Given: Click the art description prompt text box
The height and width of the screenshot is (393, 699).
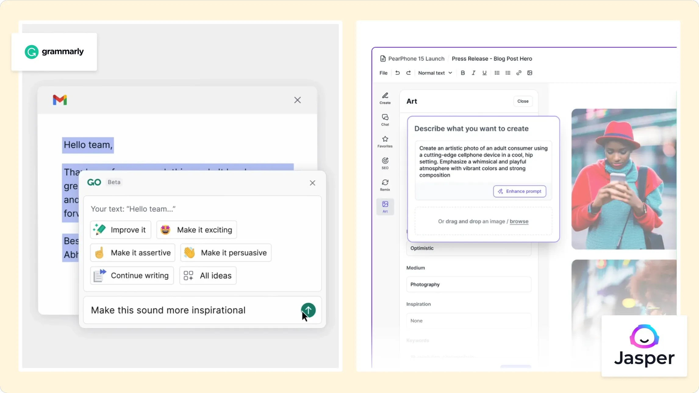Looking at the screenshot, I should [483, 162].
